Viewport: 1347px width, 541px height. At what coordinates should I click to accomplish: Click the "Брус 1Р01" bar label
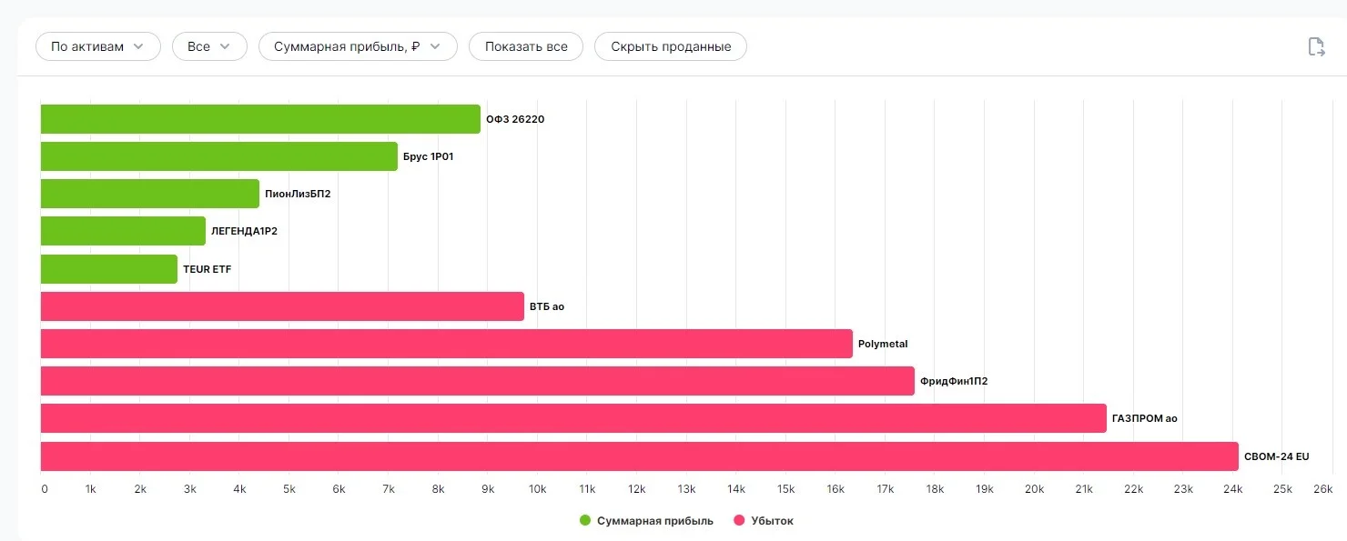tap(429, 156)
